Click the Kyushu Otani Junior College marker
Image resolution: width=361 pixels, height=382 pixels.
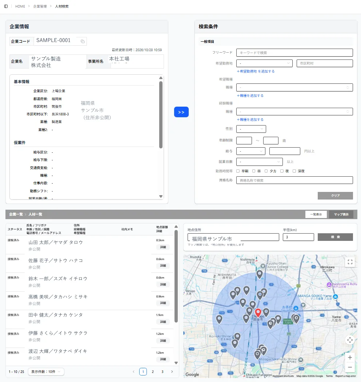pyautogui.click(x=262, y=266)
